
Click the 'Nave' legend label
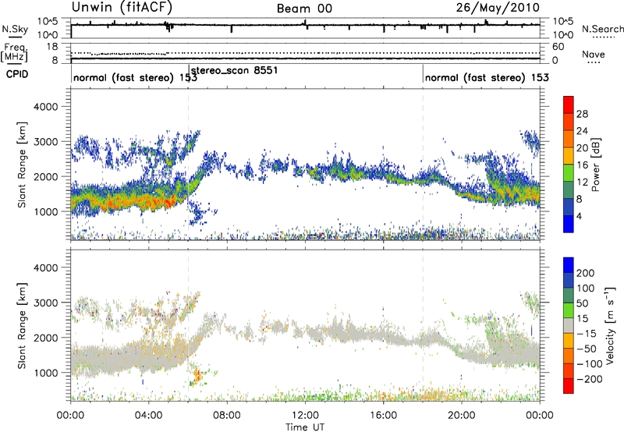click(x=594, y=54)
